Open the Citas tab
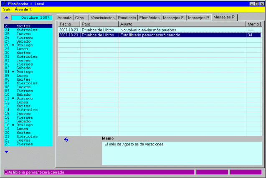Image resolution: width=266 pixels, height=178 pixels. click(x=80, y=18)
